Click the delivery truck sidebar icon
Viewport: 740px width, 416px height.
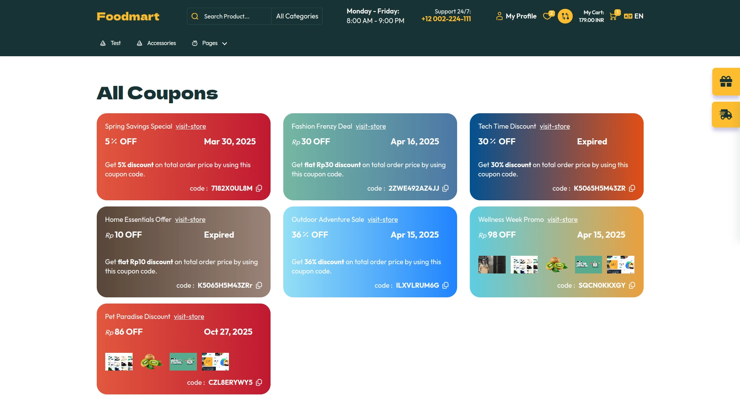[726, 114]
